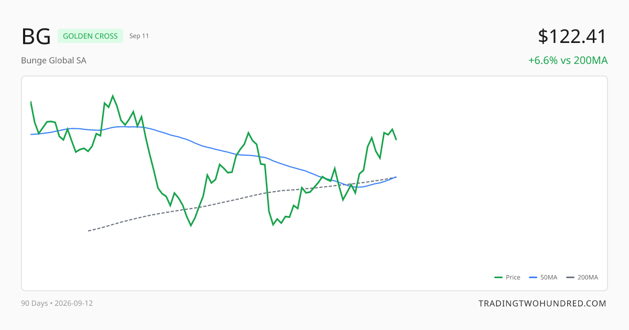Click the start of the dashed 200MA line

(88, 230)
